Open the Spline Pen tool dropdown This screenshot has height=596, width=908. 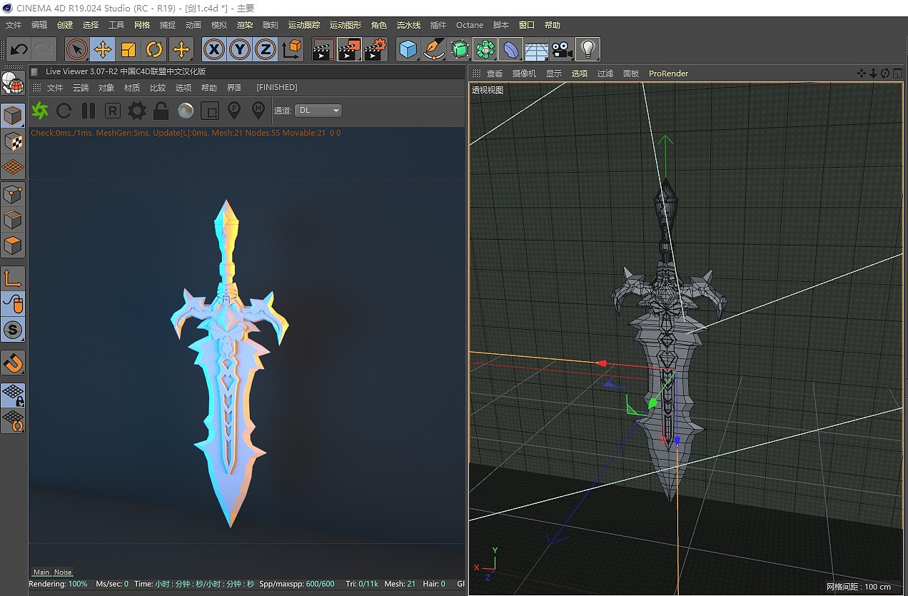point(434,49)
